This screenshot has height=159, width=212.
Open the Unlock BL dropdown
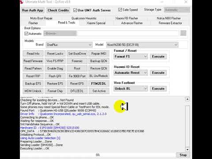pos(131,88)
